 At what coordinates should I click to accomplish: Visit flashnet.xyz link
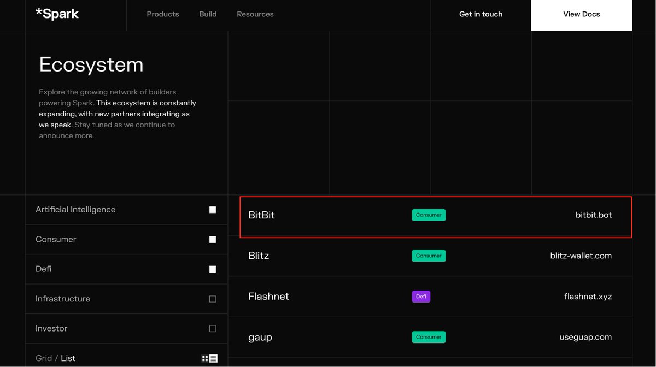(588, 297)
